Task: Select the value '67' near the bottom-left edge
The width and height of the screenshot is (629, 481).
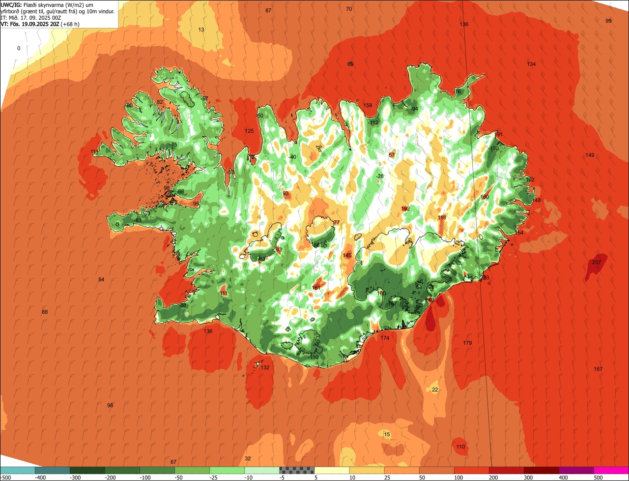Action: (x=173, y=462)
